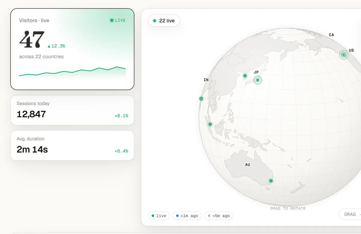
Task: Click the +8.1% sessions change
Action: (121, 116)
